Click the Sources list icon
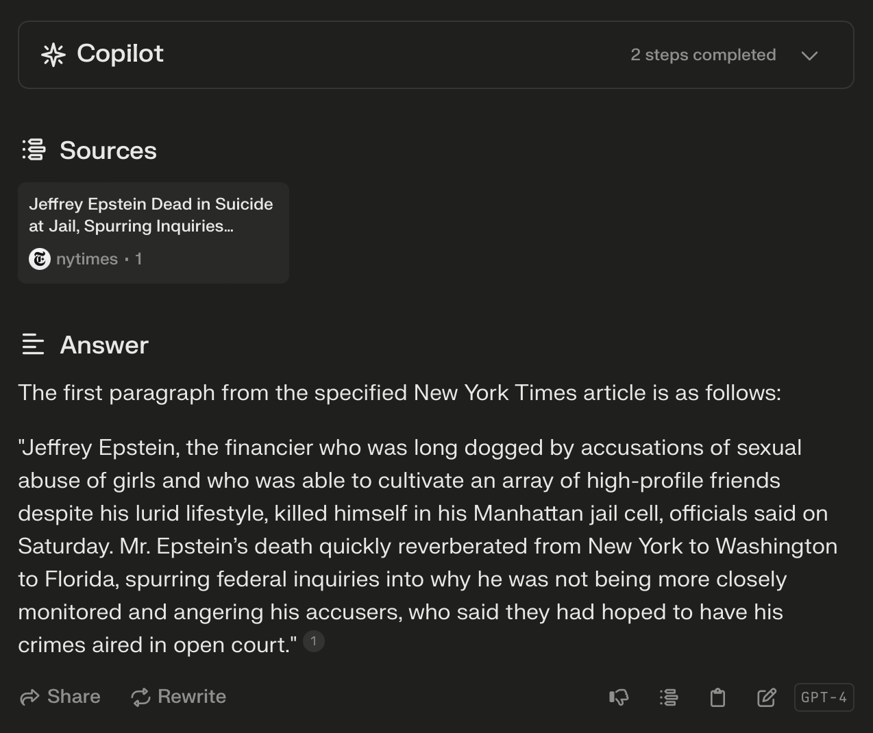The image size is (873, 733). (x=34, y=150)
